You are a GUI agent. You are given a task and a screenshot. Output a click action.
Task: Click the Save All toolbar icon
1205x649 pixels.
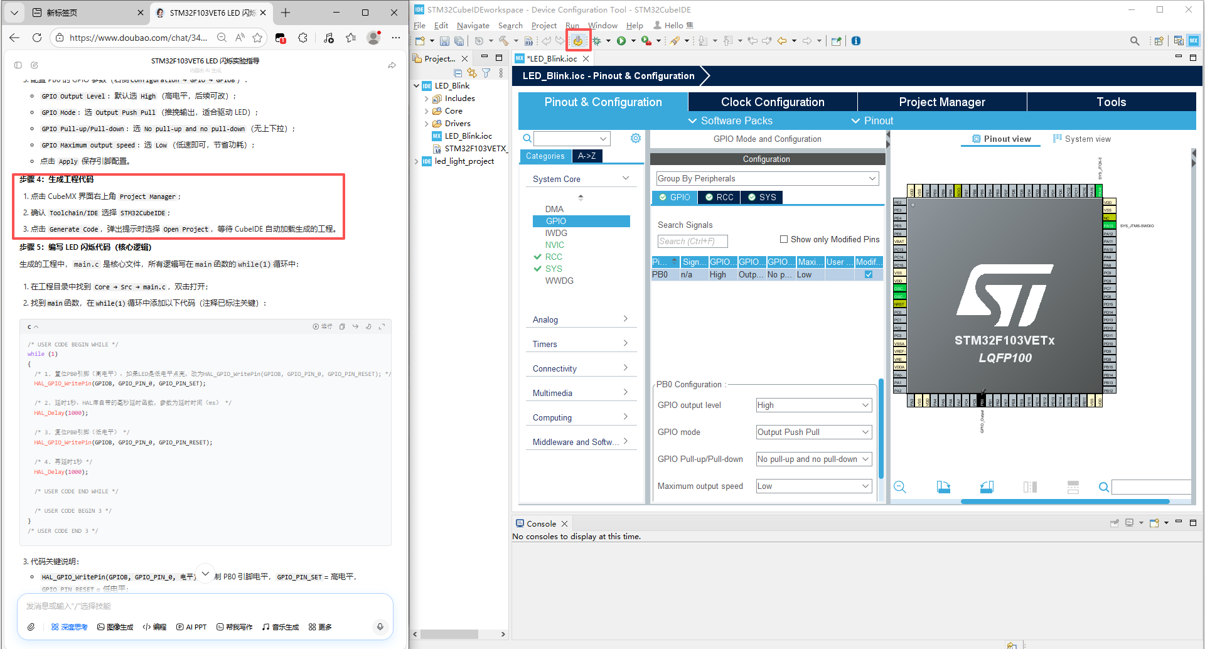click(x=459, y=41)
